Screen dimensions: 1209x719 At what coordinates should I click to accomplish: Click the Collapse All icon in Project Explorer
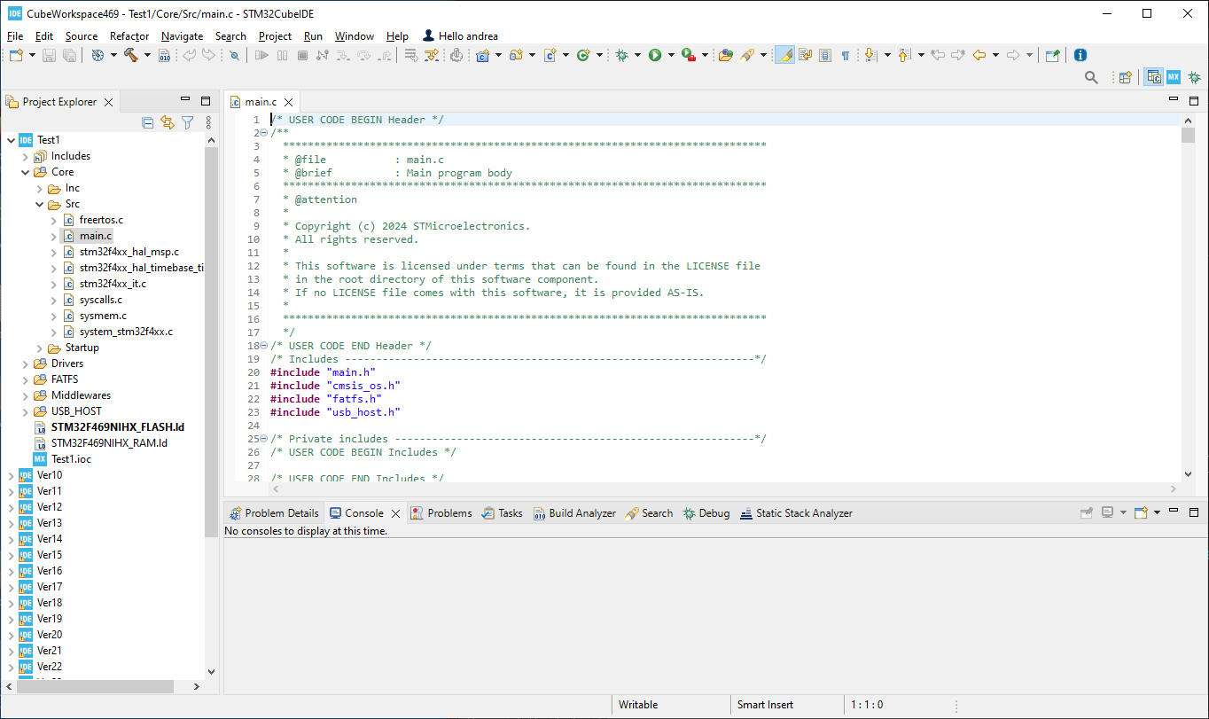coord(148,123)
